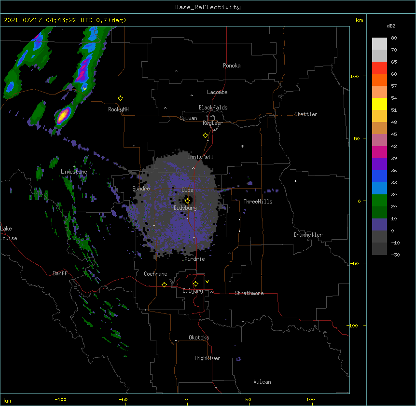Click the RedDeer city label

[212, 123]
